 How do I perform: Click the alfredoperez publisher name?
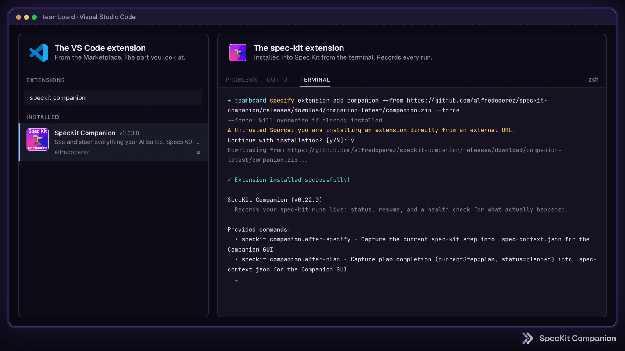coord(72,152)
